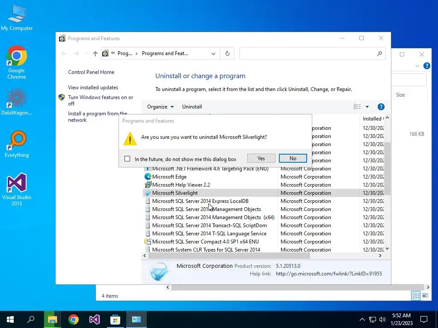Open Microsoft Store taskbar icon
This screenshot has height=328, width=438.
pyautogui.click(x=115, y=319)
